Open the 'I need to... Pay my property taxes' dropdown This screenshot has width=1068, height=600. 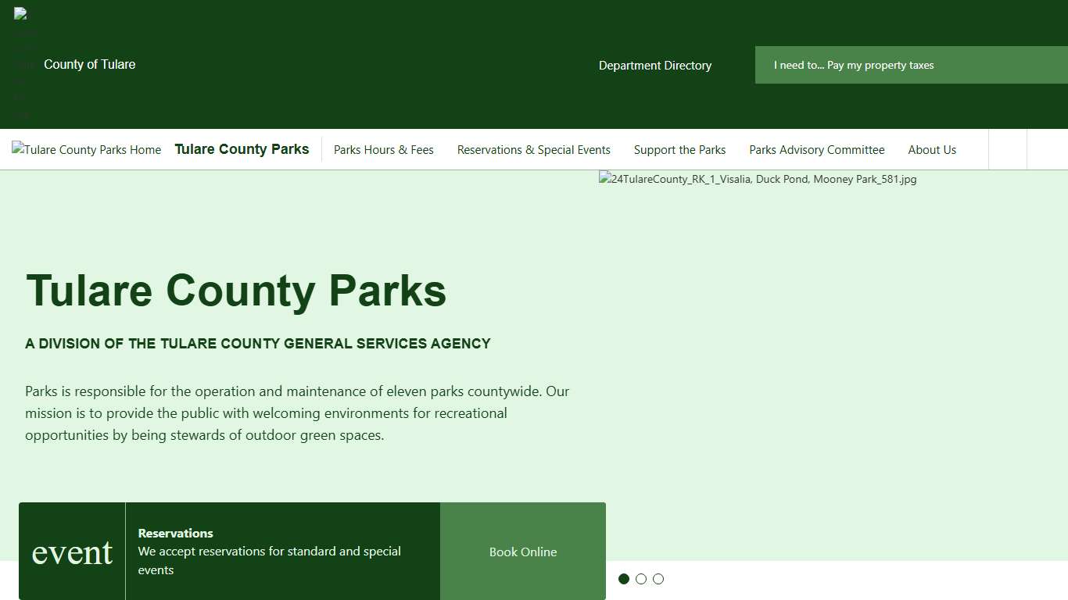pyautogui.click(x=854, y=65)
